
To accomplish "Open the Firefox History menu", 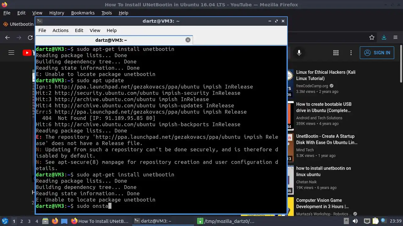I will (57, 13).
